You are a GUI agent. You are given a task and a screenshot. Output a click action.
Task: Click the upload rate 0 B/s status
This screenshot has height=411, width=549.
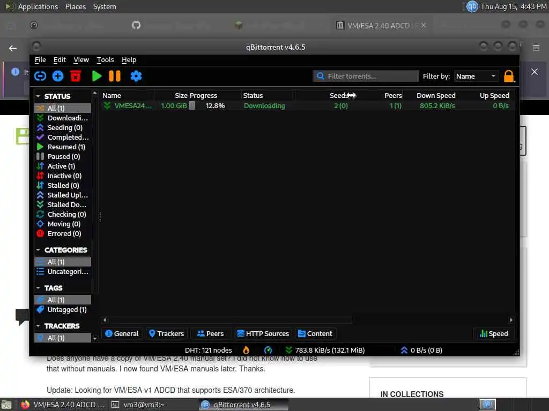(421, 350)
